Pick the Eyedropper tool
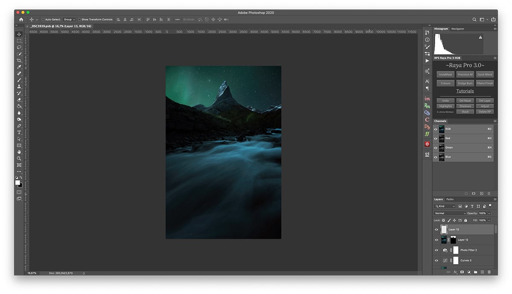This screenshot has height=294, width=512. point(19,67)
